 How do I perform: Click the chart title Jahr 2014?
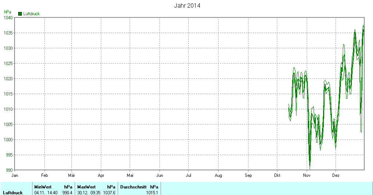tap(186, 6)
